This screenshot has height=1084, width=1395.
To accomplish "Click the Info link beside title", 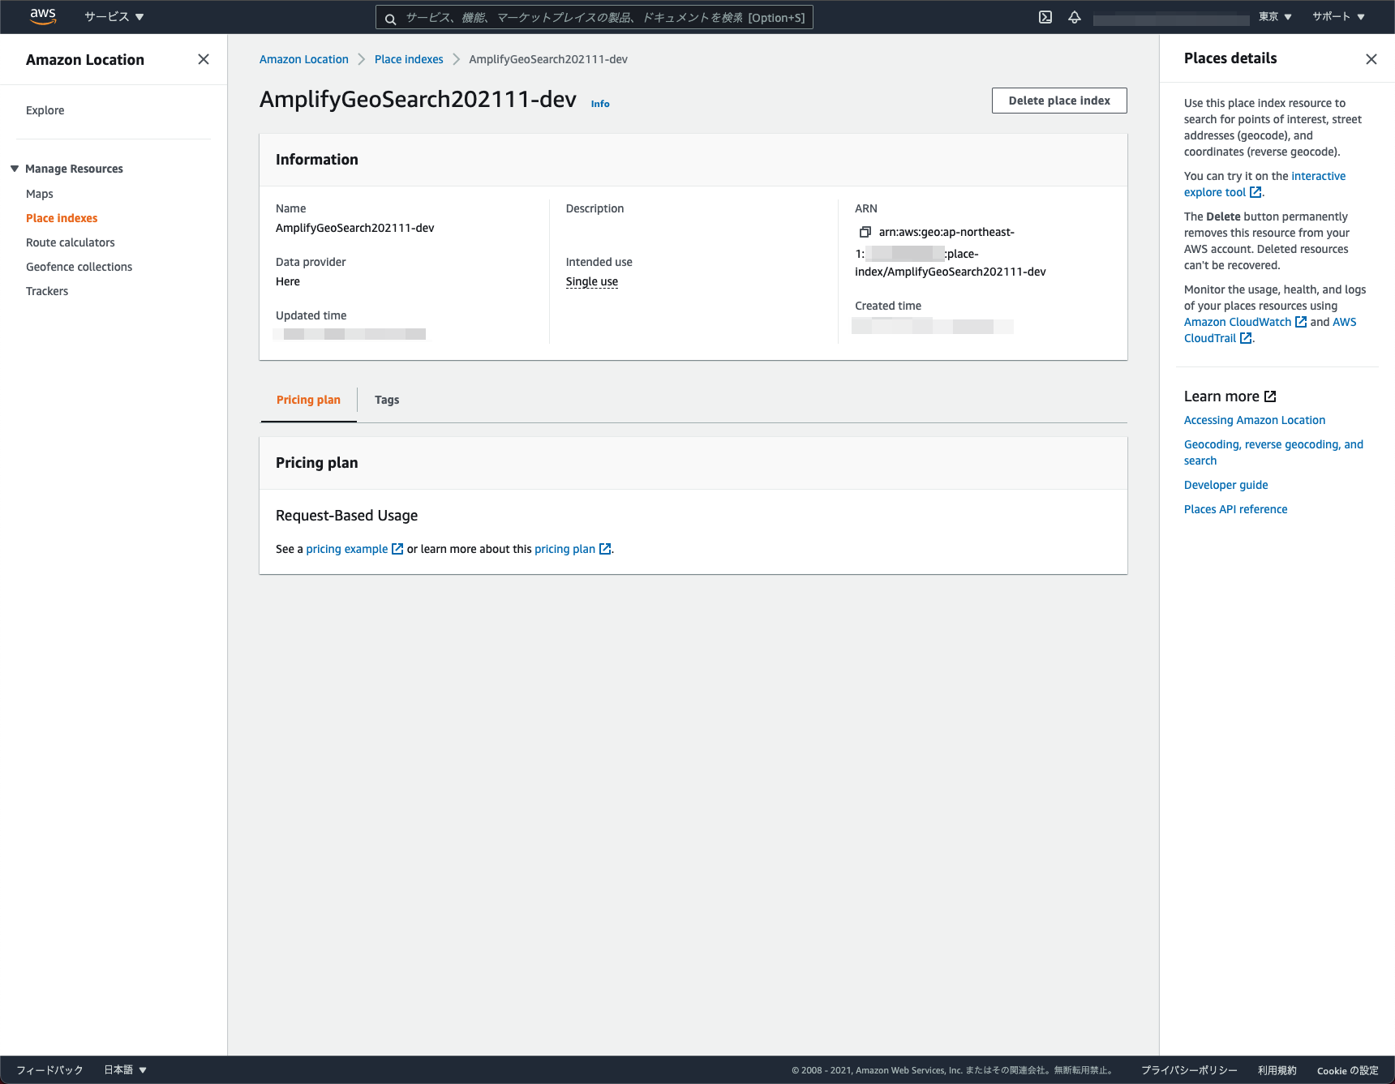I will 600,104.
